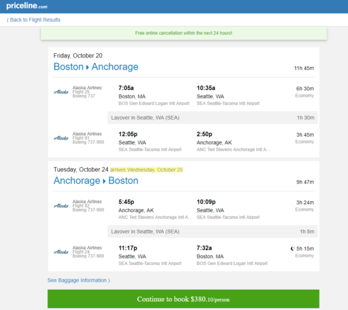The width and height of the screenshot is (348, 310).
Task: Click the 2:50p arrival time
Action: pyautogui.click(x=204, y=134)
